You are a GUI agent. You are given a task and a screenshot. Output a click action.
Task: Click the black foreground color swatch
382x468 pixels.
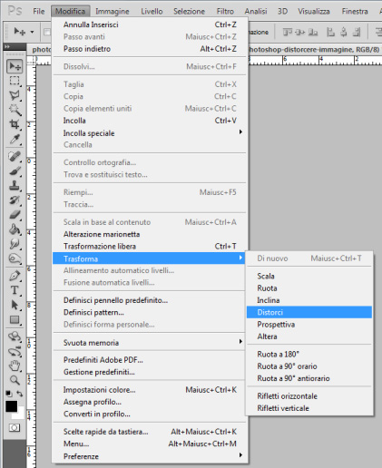pos(11,406)
